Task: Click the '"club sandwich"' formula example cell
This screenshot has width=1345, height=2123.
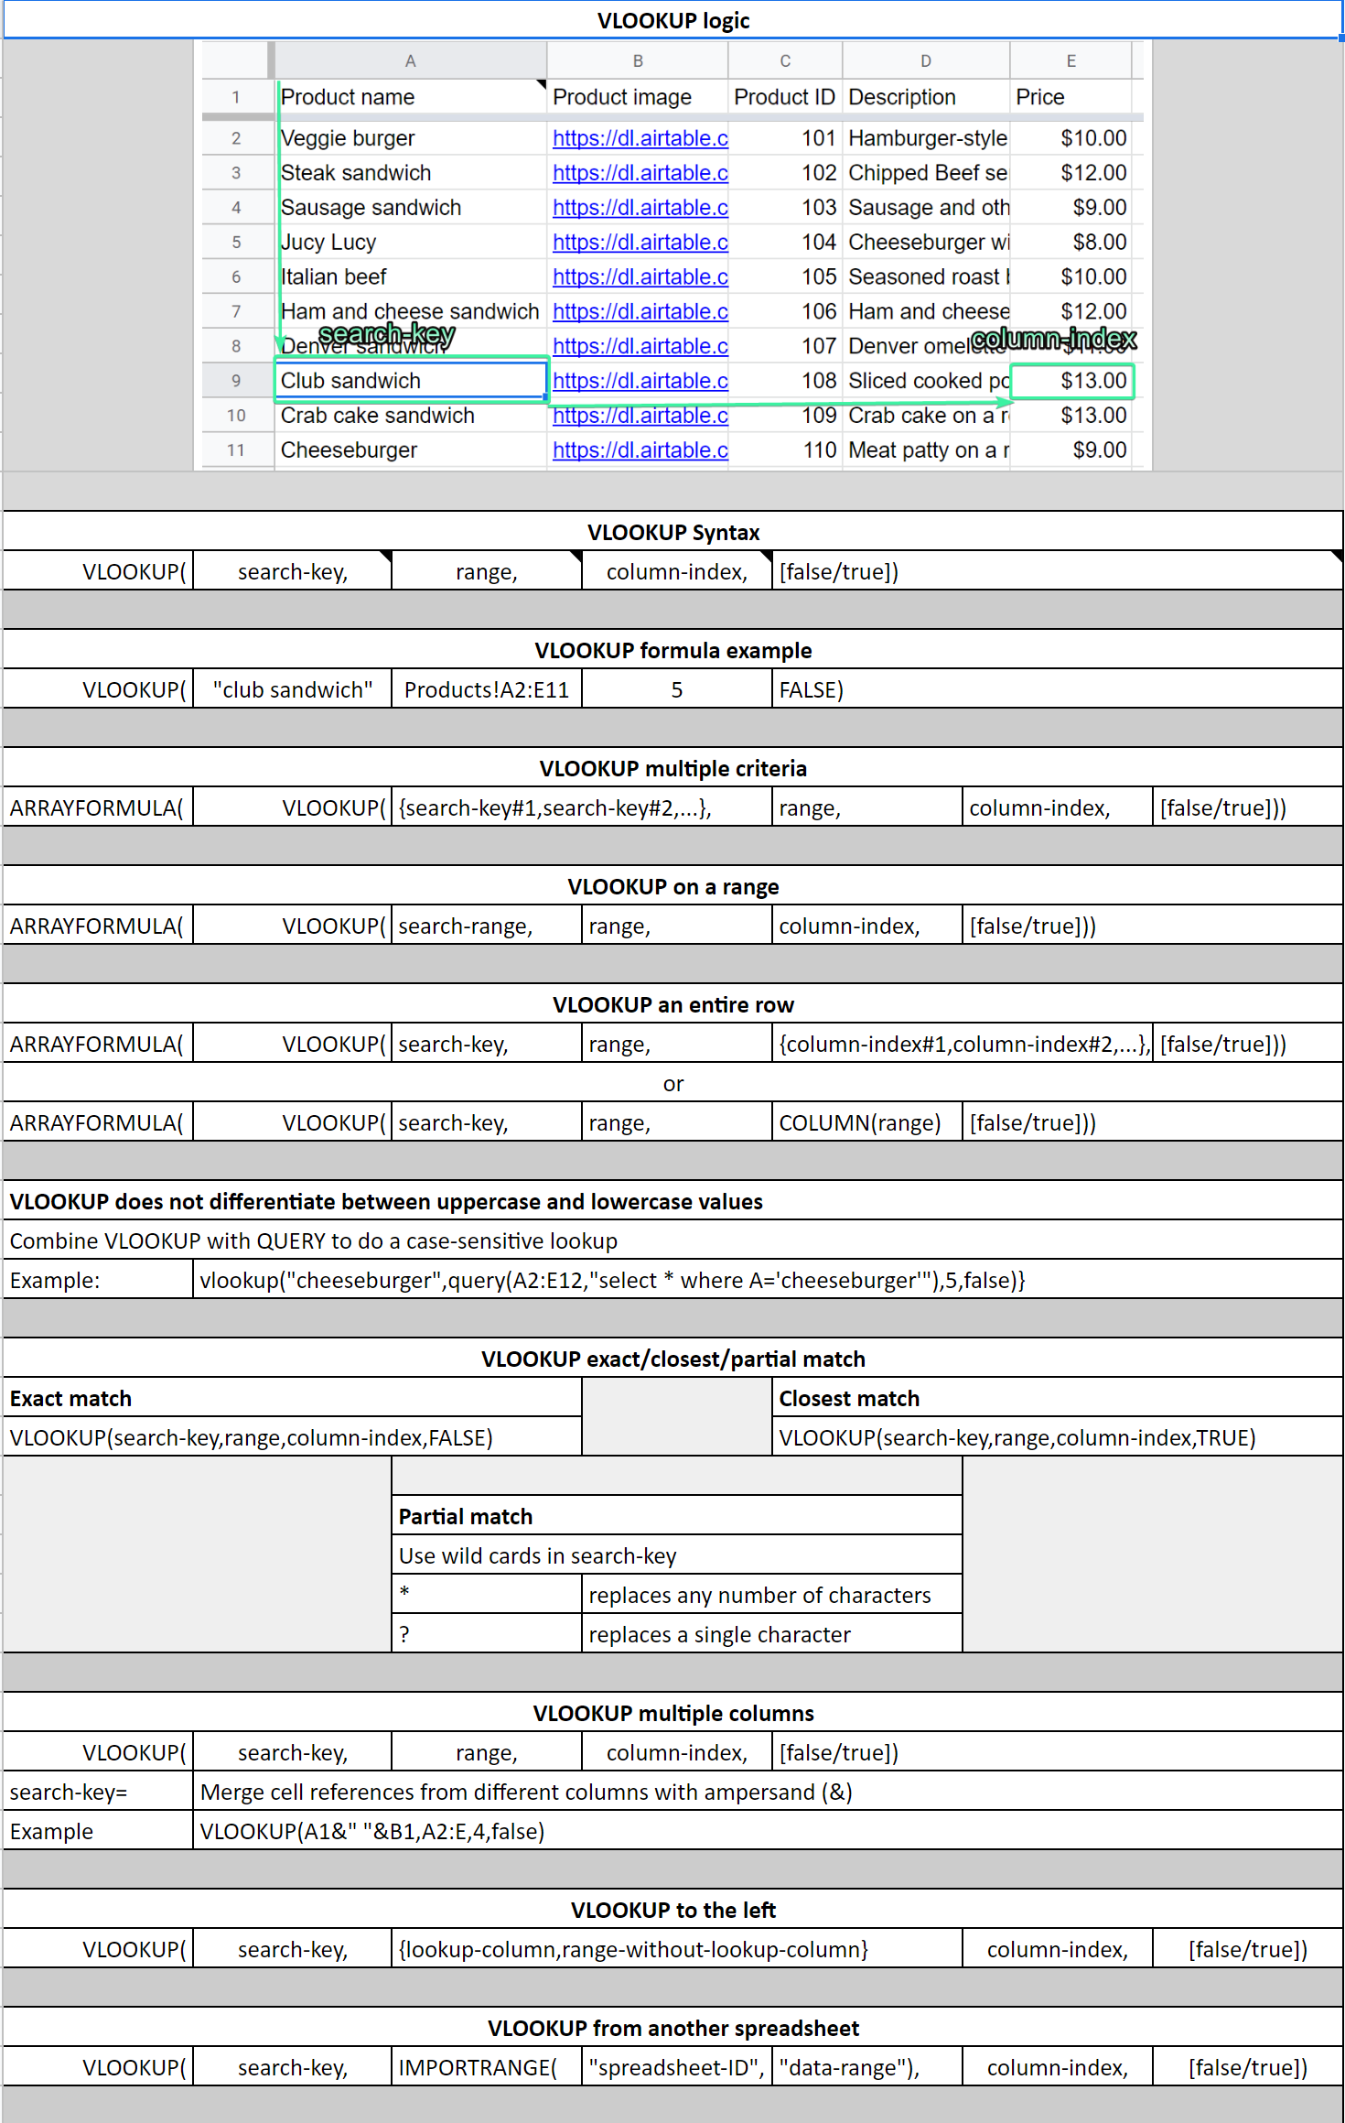Action: pos(293,689)
